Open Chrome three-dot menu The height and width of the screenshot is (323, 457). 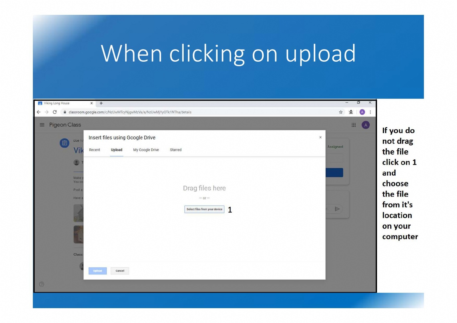(x=370, y=112)
